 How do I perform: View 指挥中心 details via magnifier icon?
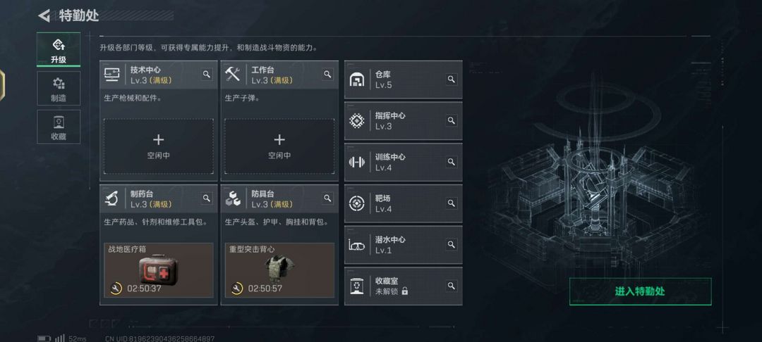(x=452, y=120)
